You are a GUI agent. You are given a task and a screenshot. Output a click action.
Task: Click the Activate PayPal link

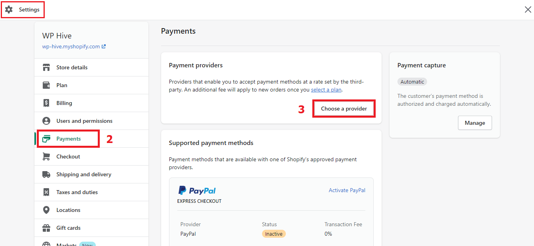point(347,190)
